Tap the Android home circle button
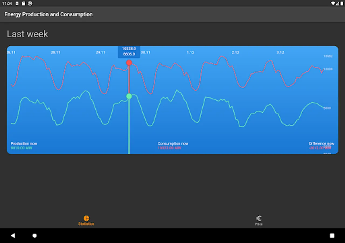This screenshot has height=243, width=345. click(34, 235)
